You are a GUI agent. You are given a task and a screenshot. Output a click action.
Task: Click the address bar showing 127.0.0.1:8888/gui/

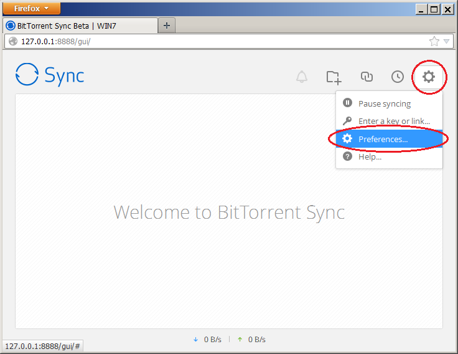(218, 42)
